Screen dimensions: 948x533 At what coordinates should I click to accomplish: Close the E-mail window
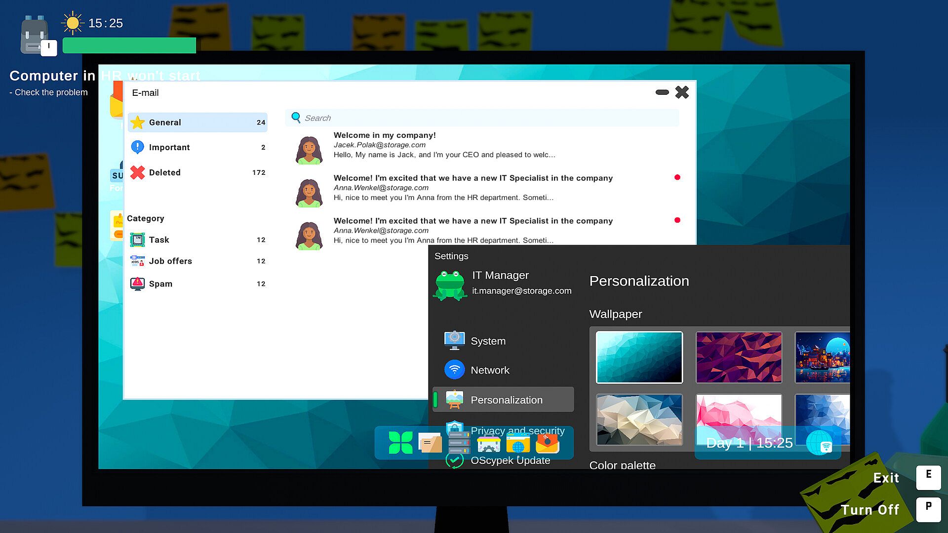pos(682,92)
